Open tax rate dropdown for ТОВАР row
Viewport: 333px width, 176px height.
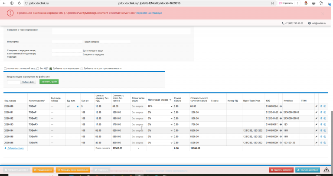[160, 106]
